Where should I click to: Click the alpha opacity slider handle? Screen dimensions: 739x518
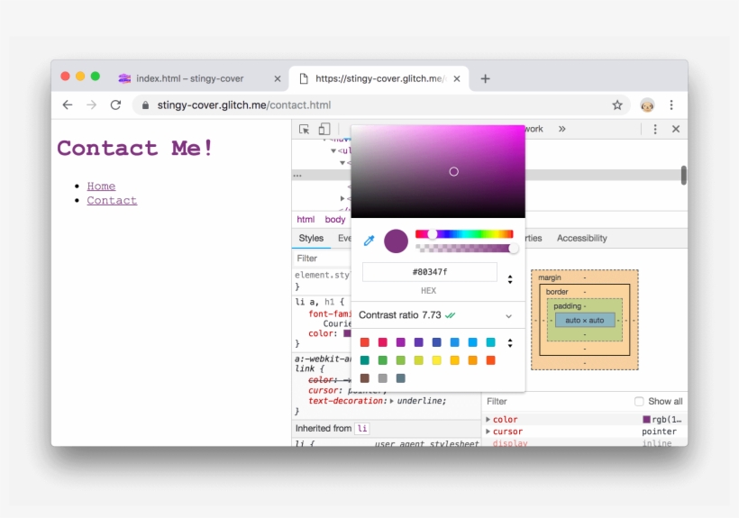click(514, 248)
